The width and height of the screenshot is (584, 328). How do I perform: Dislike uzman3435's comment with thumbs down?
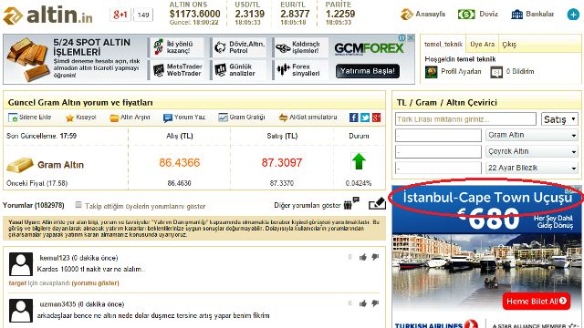(375, 303)
